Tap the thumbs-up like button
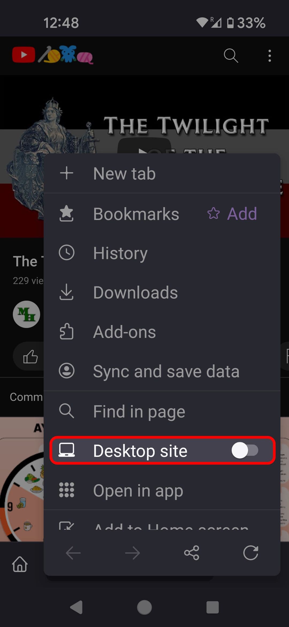289x627 pixels. 31,357
